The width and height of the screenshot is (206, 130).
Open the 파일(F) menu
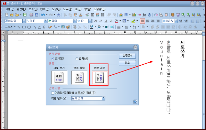[10, 9]
